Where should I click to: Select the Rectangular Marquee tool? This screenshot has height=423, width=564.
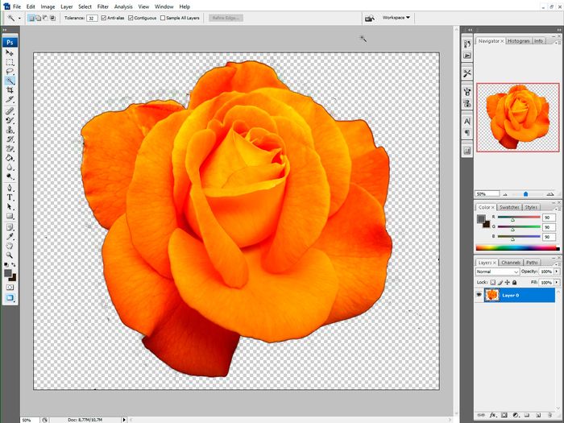10,61
